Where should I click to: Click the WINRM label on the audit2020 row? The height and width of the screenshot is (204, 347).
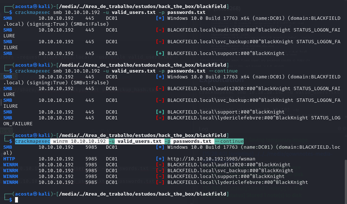11,164
